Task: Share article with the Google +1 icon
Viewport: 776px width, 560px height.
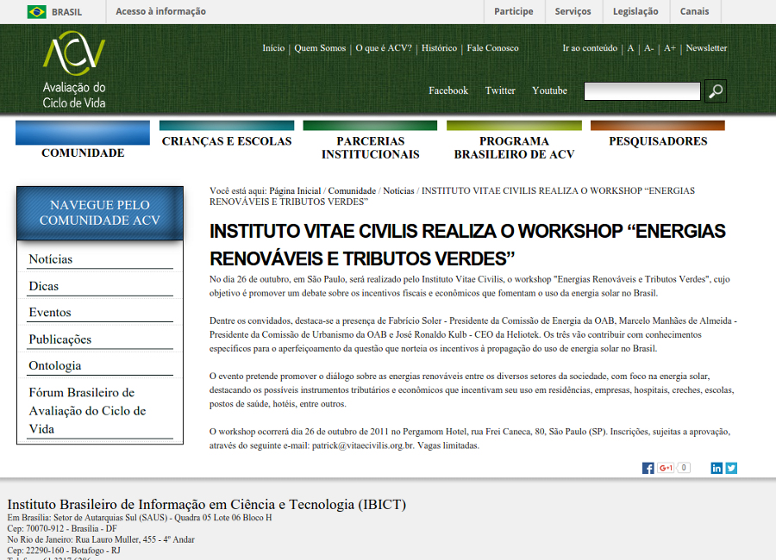Action: coord(666,468)
